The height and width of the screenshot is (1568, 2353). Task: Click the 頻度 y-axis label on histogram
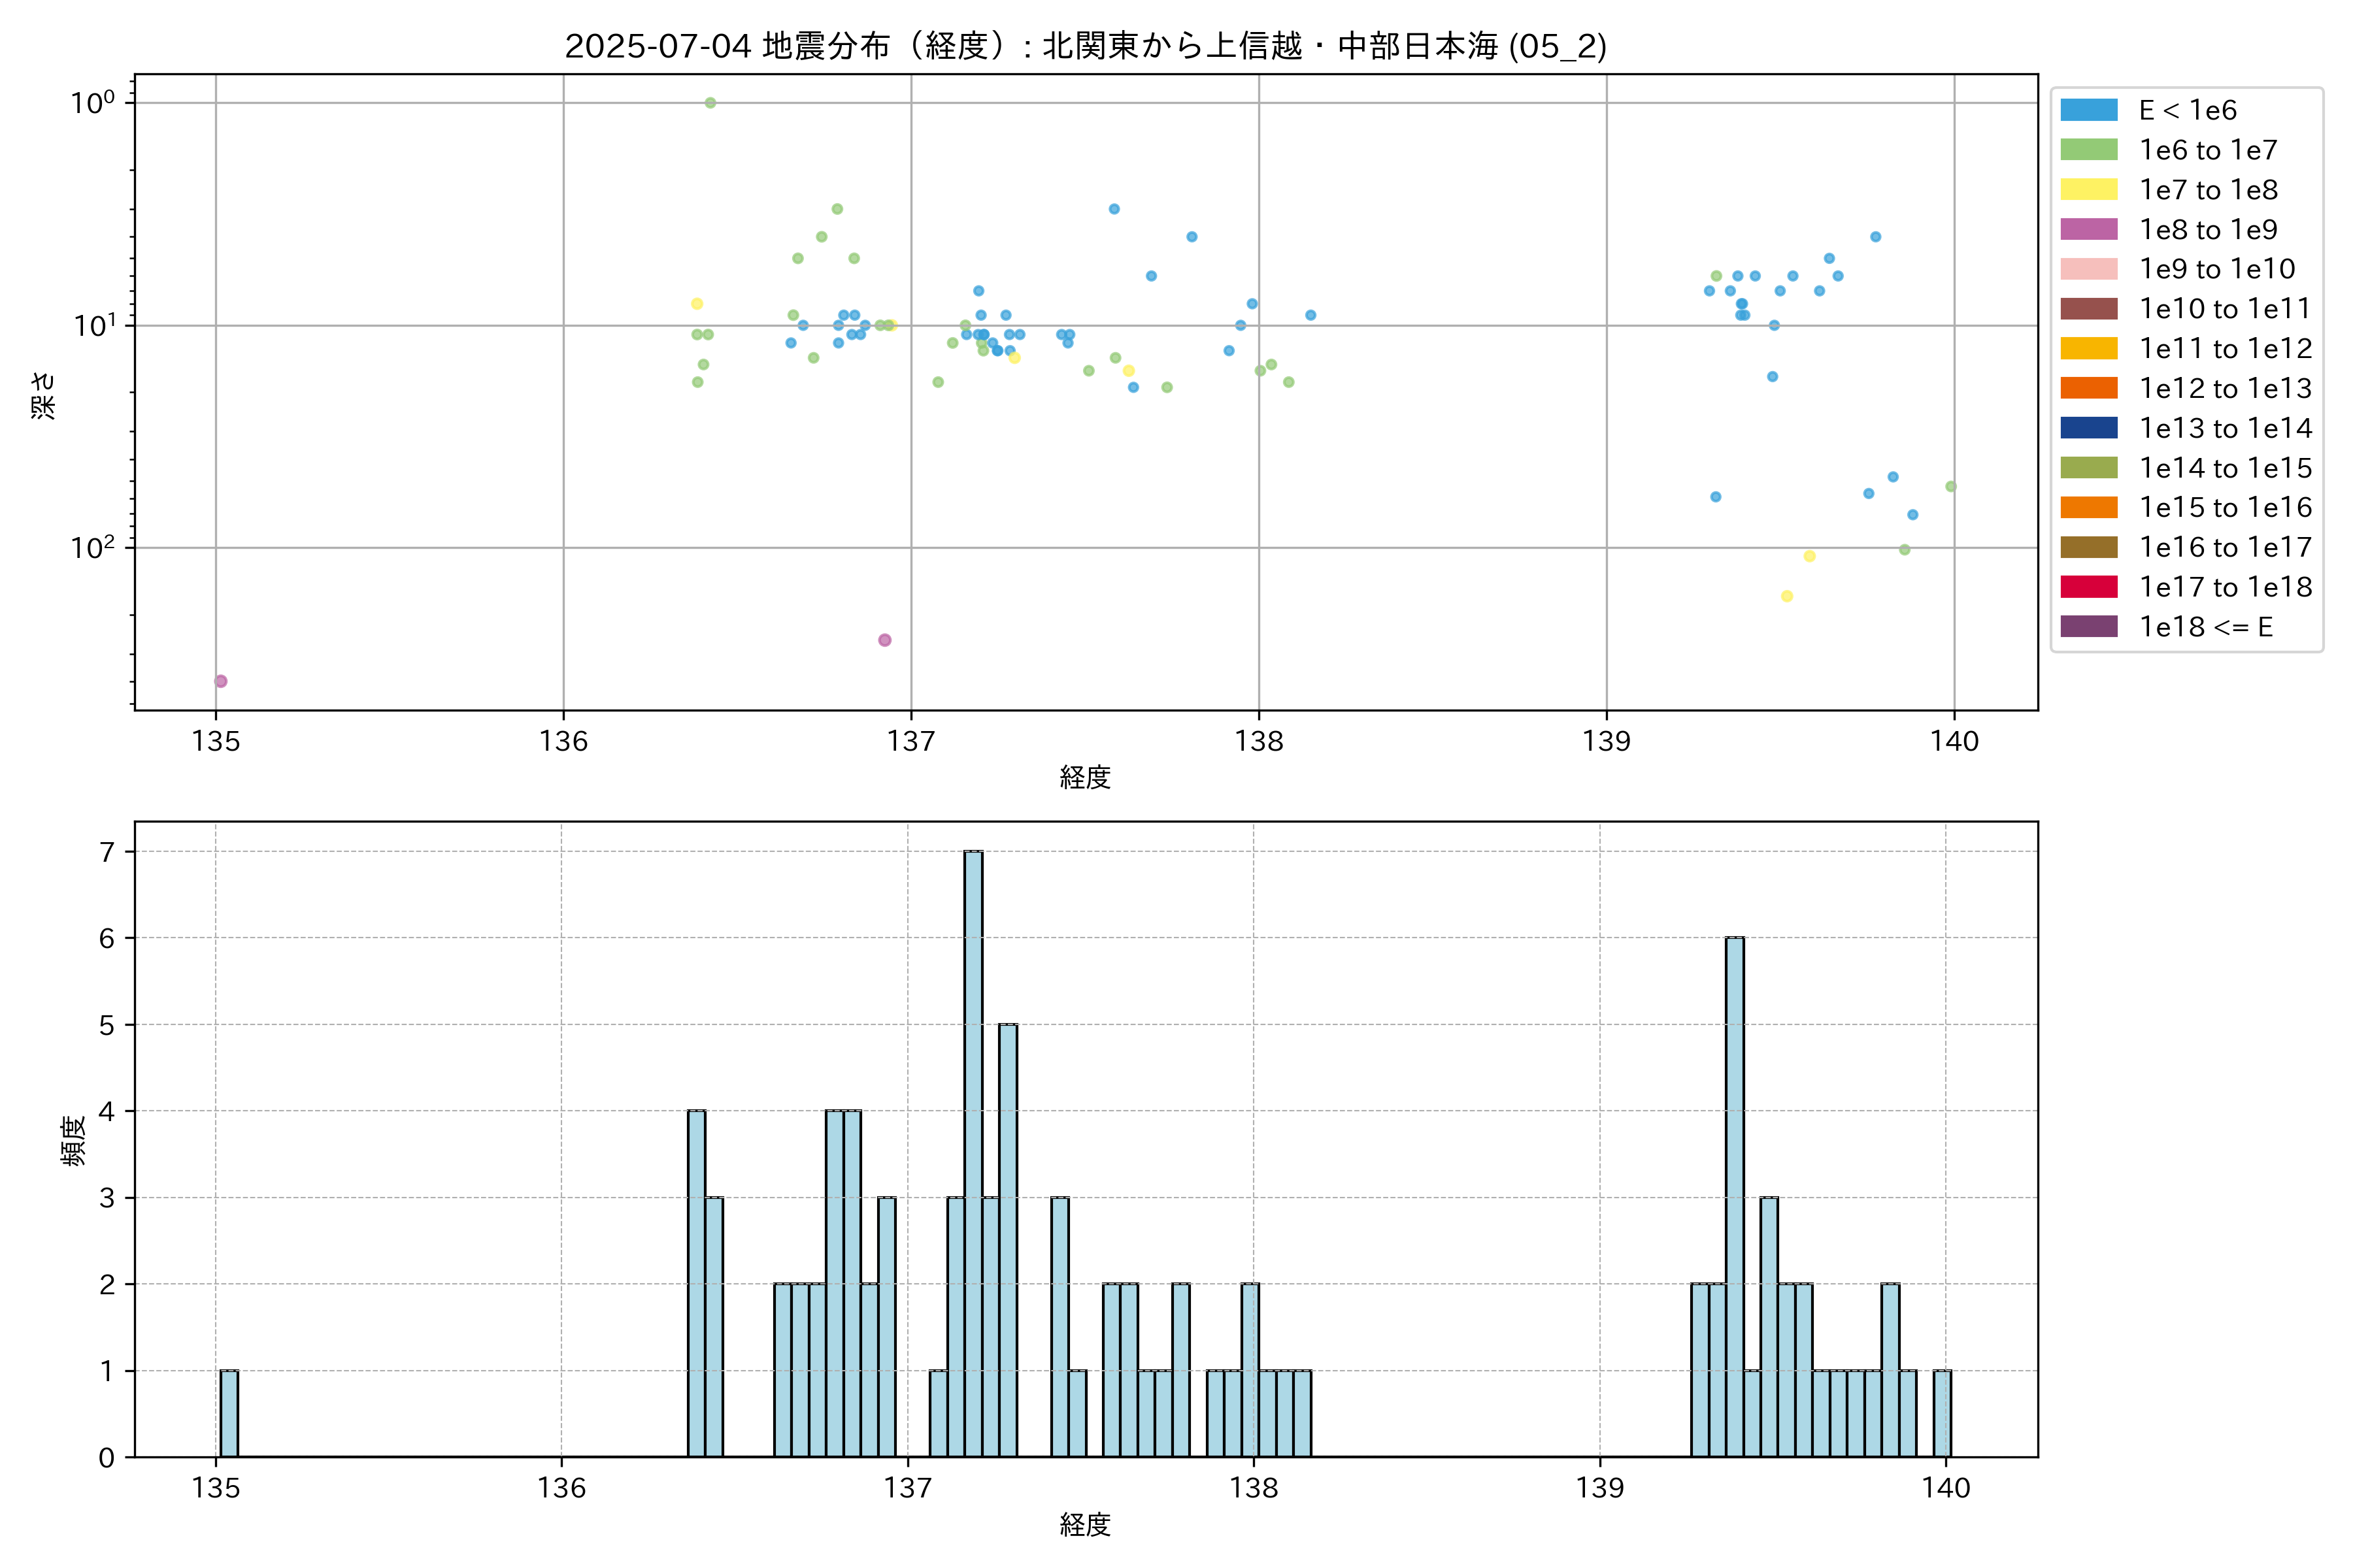[74, 1141]
